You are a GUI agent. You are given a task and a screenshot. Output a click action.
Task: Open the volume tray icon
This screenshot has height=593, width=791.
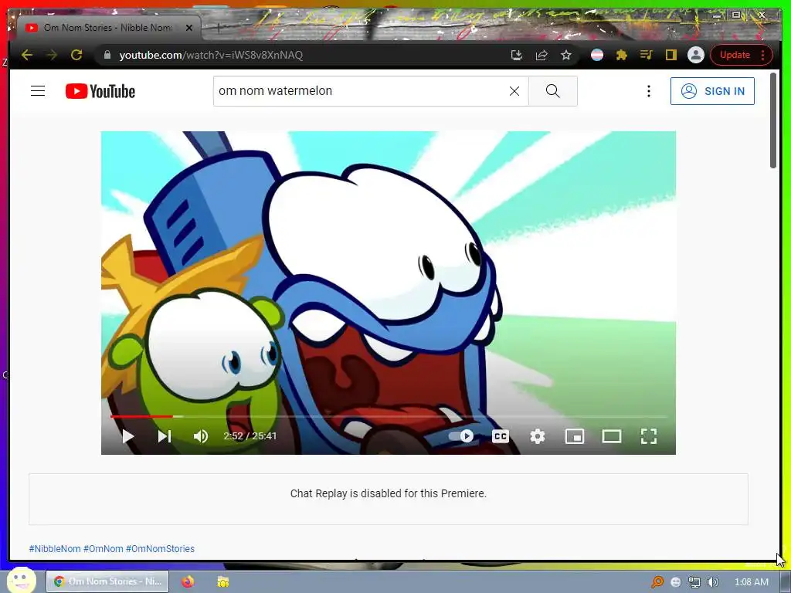(712, 582)
